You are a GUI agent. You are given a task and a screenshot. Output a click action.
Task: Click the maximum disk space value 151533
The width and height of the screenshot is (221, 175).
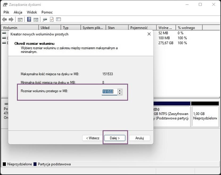coord(107,74)
